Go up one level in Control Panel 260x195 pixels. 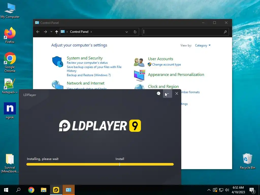(x=57, y=32)
